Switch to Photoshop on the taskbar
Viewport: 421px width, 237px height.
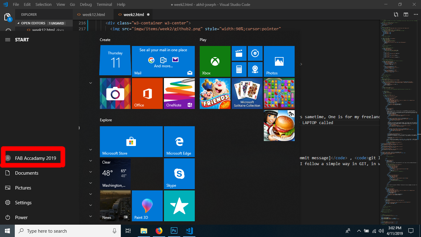tap(174, 231)
